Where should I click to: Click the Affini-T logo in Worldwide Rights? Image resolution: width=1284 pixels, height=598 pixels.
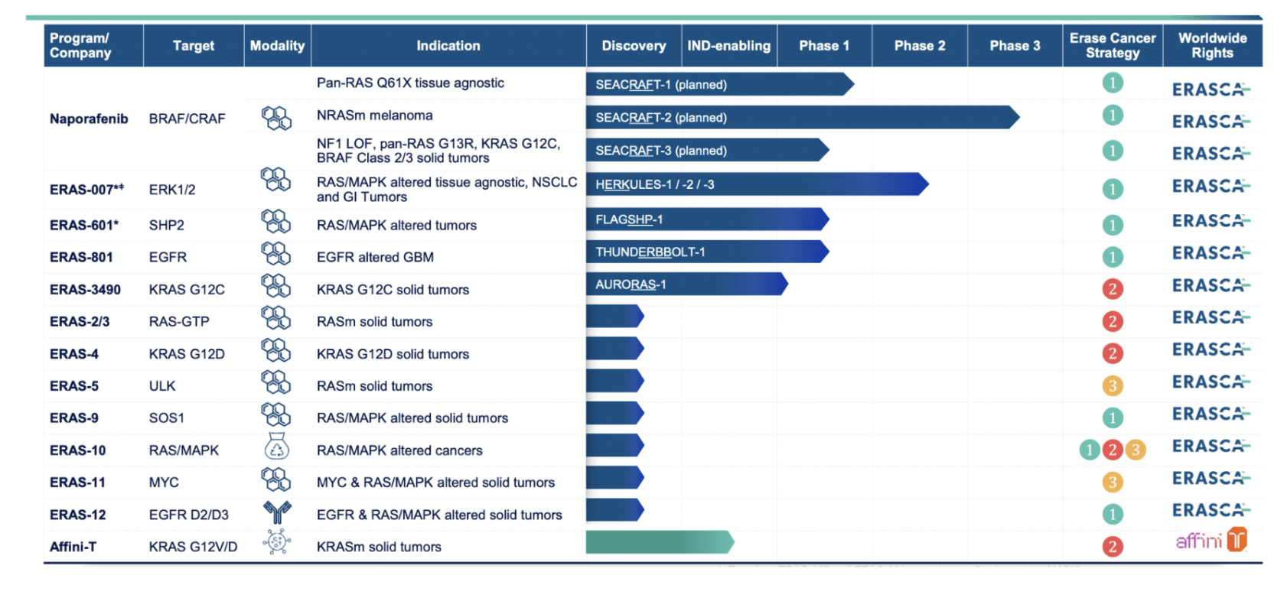(x=1212, y=540)
